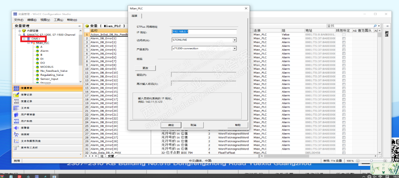Viewport: 399px width, 178px height.
Task: Open the 画面树 editor in navigation bar
Action: tap(48, 135)
